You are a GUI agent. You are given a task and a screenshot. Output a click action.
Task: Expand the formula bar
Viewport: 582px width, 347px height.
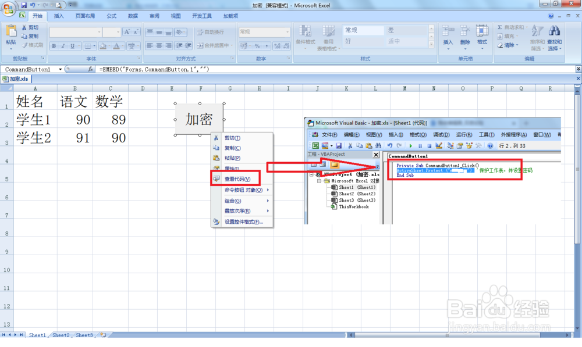pos(579,69)
